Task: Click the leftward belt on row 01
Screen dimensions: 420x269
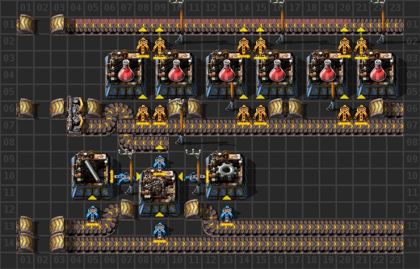Action: click(x=235, y=26)
